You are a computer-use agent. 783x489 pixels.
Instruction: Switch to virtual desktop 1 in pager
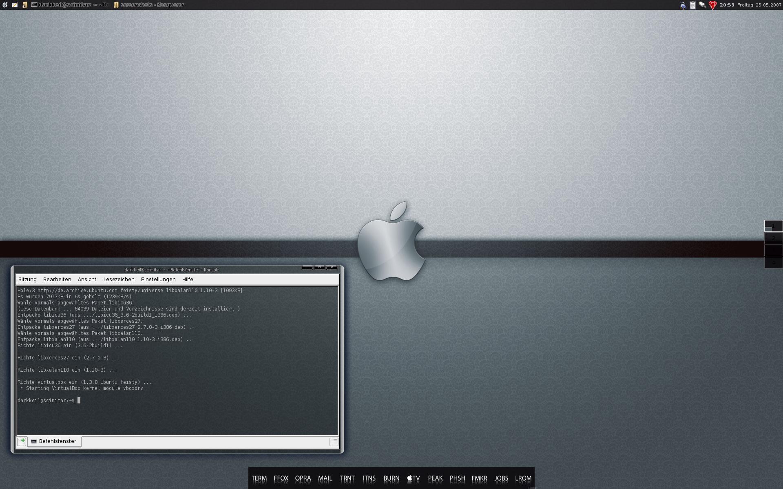click(x=773, y=226)
